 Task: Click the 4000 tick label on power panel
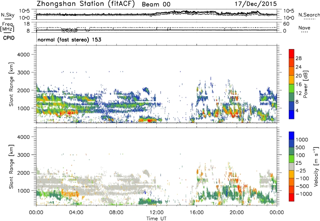[x=24, y=55]
